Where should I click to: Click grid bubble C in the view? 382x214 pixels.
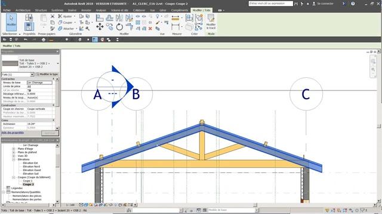tap(306, 94)
